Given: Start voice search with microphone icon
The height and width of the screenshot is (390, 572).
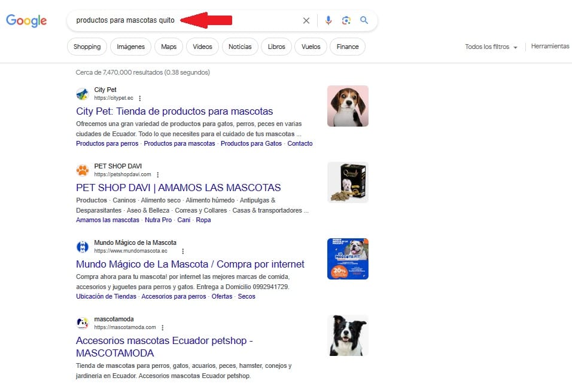Looking at the screenshot, I should tap(328, 20).
